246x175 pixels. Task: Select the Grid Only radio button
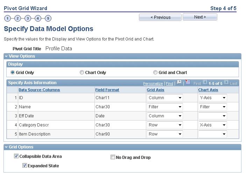(x=13, y=72)
